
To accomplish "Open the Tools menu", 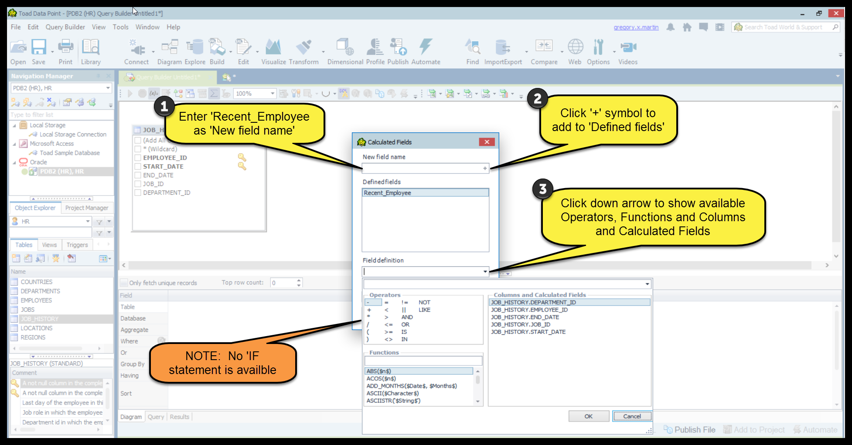I will click(120, 27).
